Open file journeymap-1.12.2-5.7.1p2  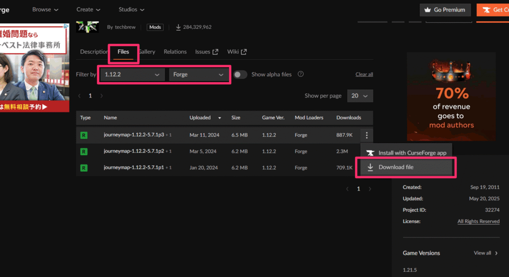[134, 151]
